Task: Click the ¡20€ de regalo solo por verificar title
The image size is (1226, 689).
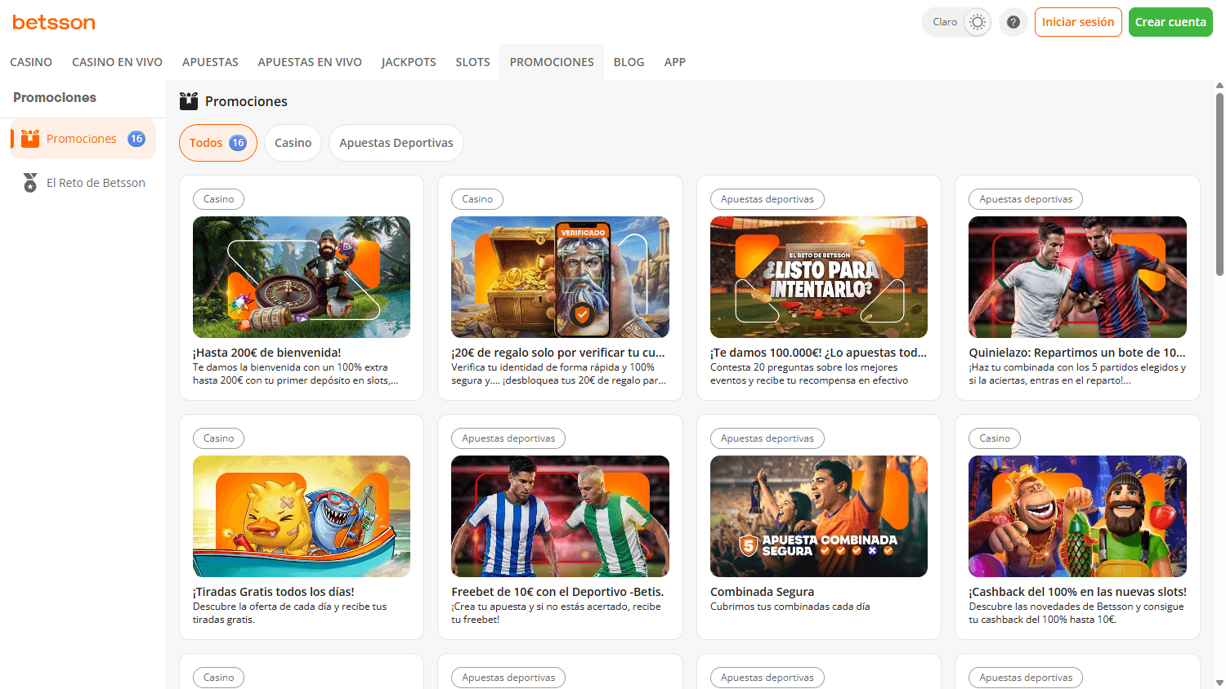Action: click(558, 353)
